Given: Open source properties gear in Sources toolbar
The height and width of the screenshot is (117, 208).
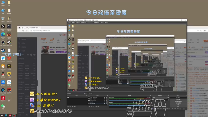Looking at the screenshot, I should [94, 107].
